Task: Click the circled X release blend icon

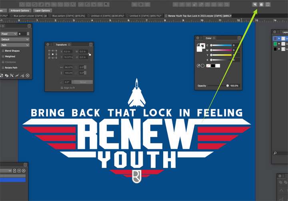Action: tap(28, 75)
